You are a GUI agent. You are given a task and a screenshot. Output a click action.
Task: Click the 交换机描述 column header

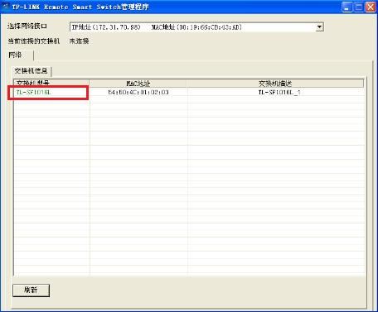[275, 84]
